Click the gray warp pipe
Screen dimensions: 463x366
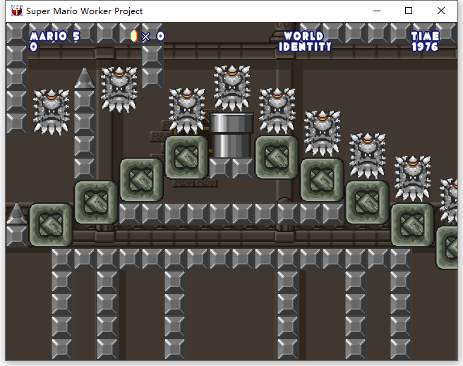(231, 135)
